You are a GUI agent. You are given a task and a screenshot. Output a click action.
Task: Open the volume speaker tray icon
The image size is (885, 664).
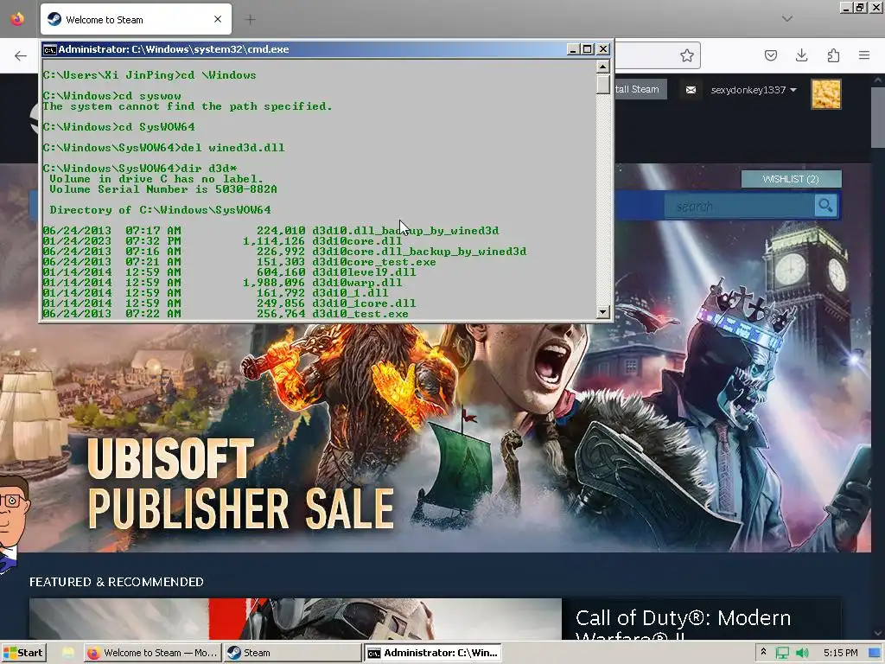(802, 654)
